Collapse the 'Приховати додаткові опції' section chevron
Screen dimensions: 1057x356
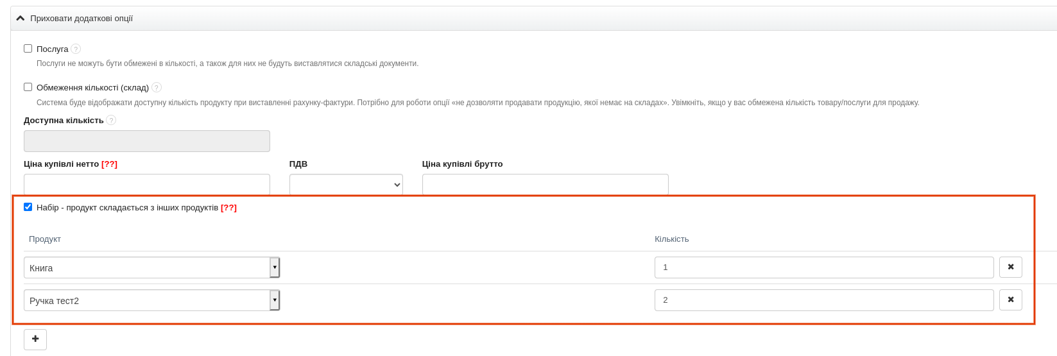[21, 19]
